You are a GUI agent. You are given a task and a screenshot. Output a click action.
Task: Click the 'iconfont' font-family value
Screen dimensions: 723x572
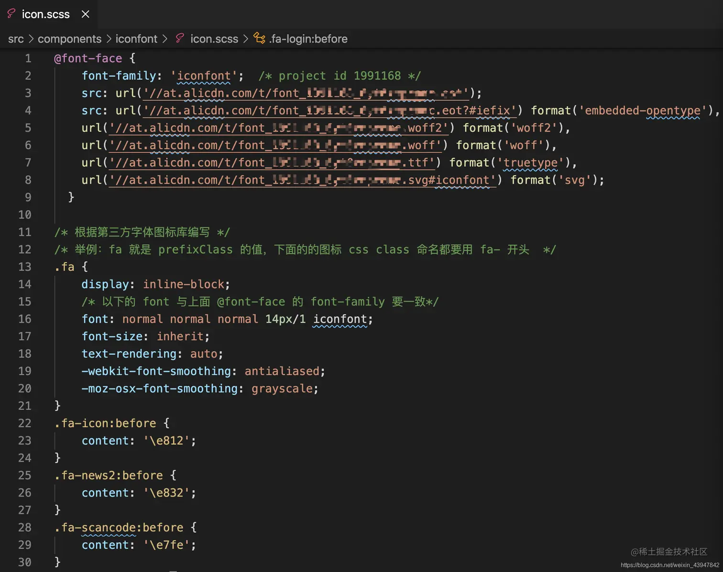pos(204,76)
